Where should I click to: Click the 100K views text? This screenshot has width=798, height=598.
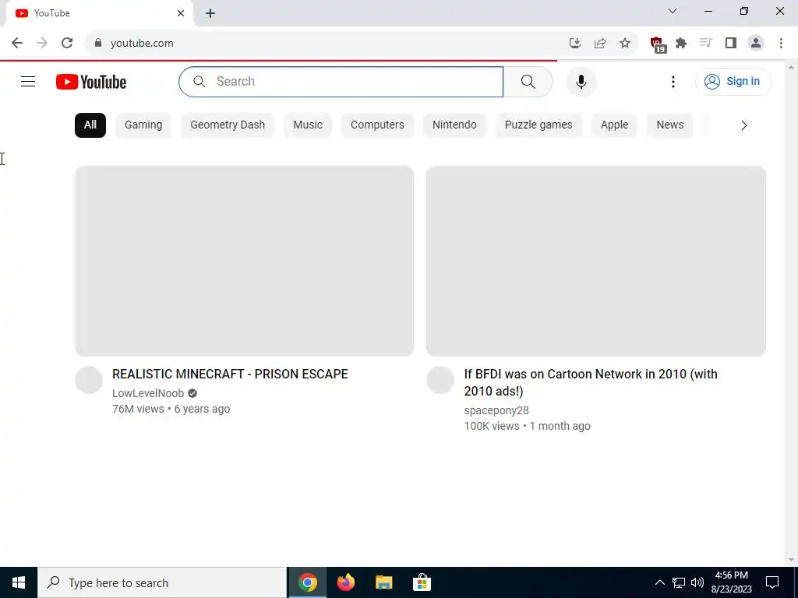492,426
